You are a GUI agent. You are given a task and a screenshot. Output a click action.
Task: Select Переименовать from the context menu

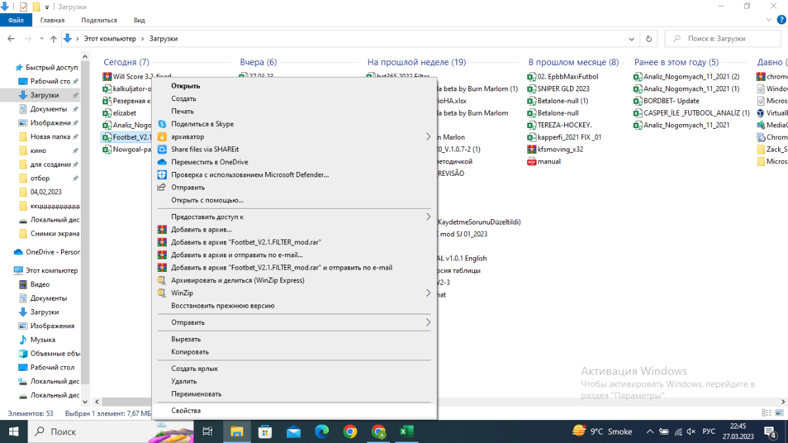pos(196,394)
